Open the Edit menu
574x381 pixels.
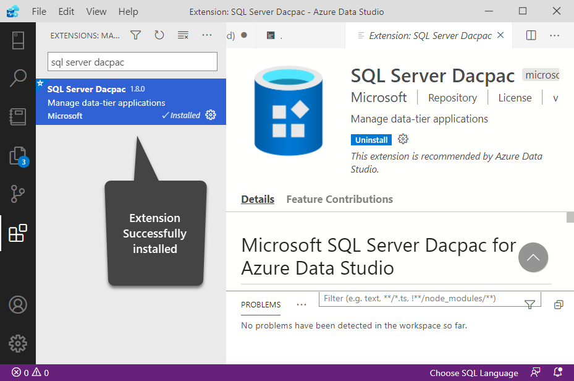click(66, 12)
